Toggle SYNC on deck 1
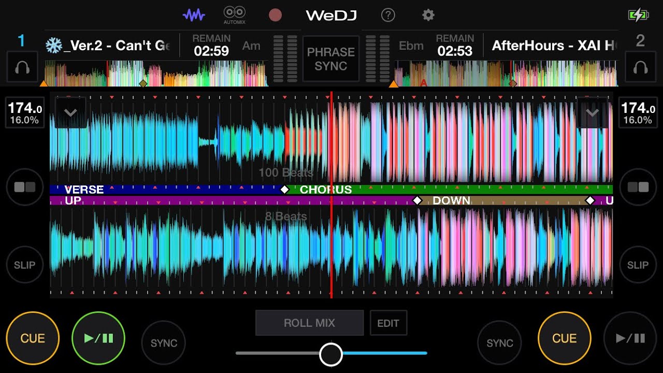663x373 pixels. pos(164,343)
